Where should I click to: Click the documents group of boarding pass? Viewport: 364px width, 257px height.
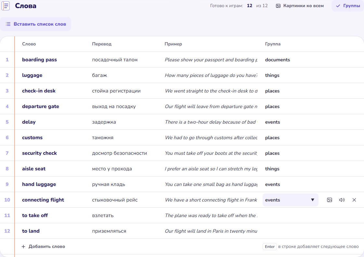278,60
